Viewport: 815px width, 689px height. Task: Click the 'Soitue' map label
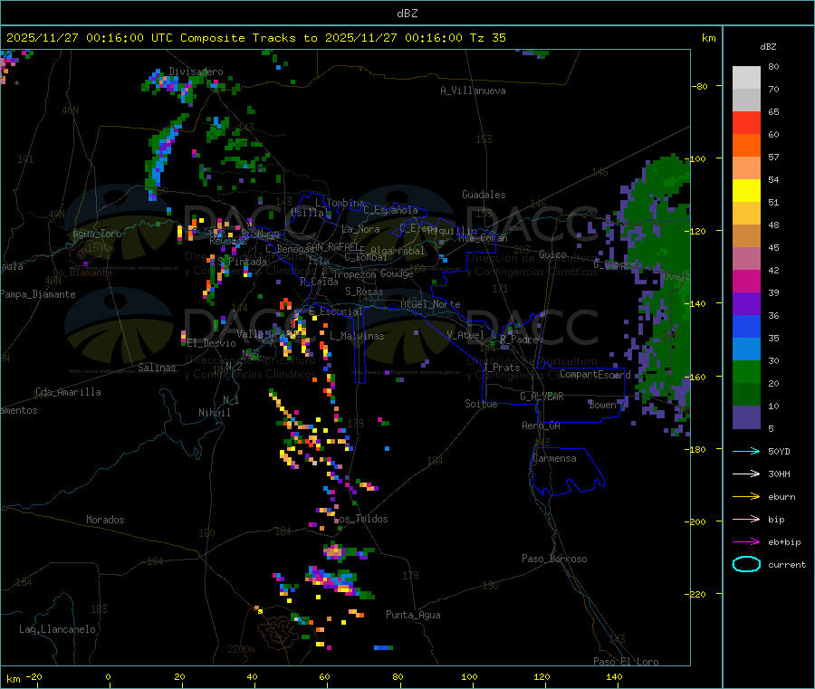coord(481,404)
